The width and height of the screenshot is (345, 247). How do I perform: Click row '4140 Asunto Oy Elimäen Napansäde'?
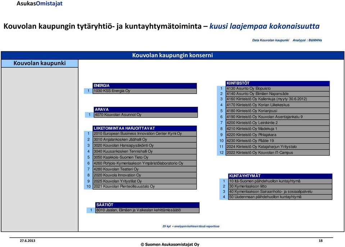(x=277, y=94)
